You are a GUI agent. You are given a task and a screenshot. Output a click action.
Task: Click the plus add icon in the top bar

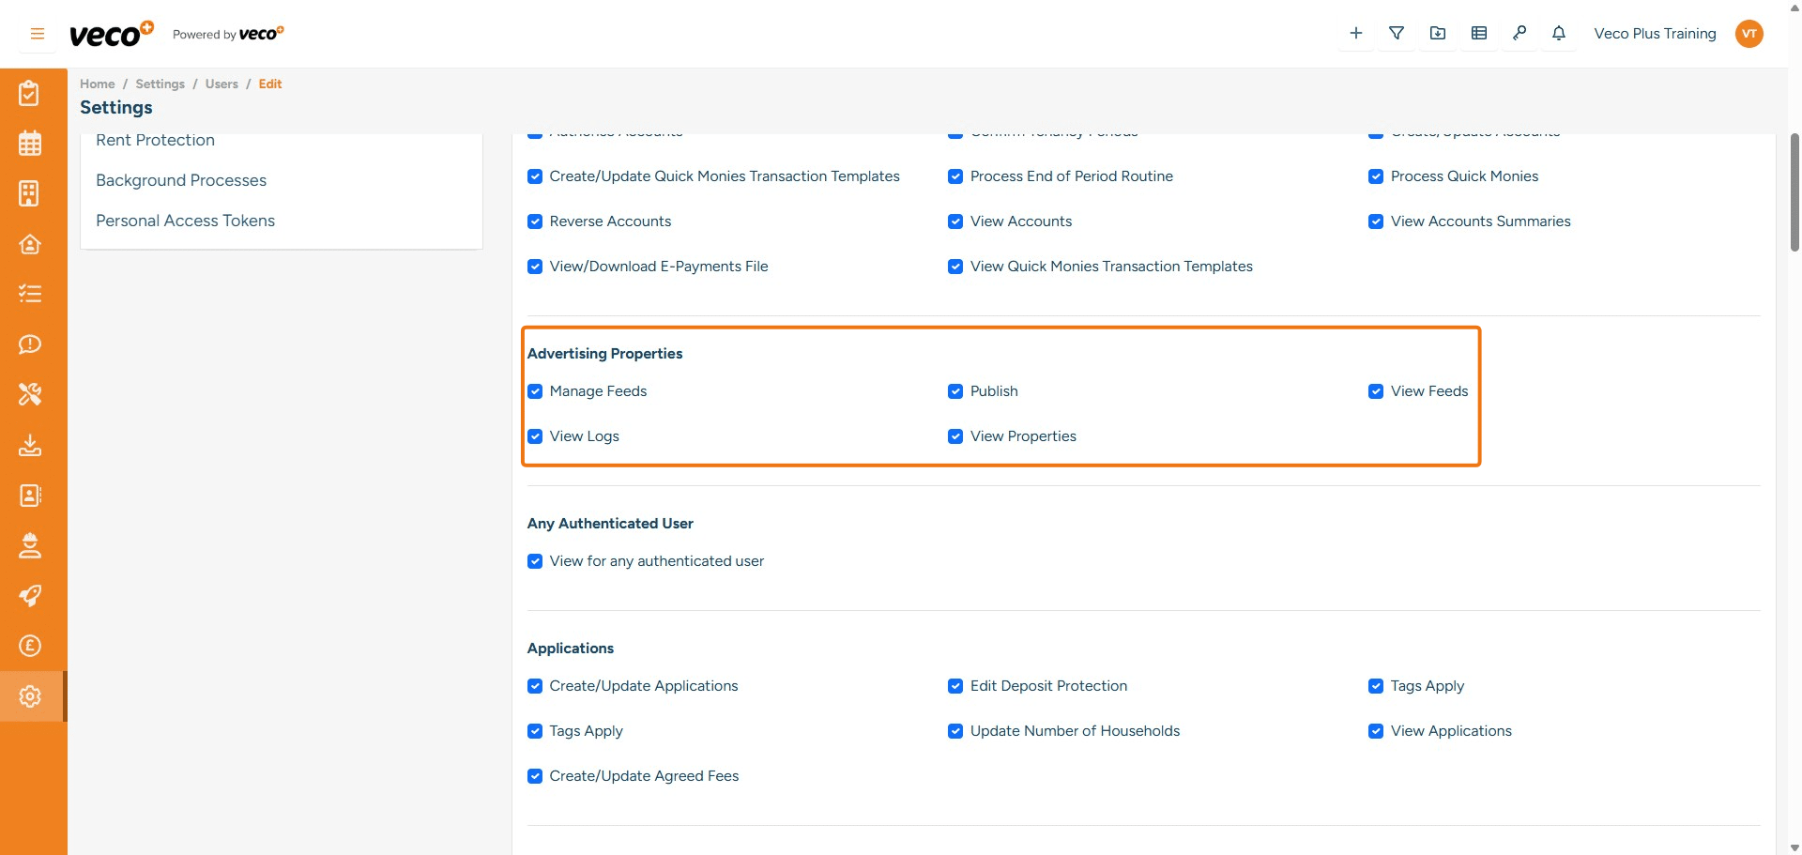pos(1355,34)
